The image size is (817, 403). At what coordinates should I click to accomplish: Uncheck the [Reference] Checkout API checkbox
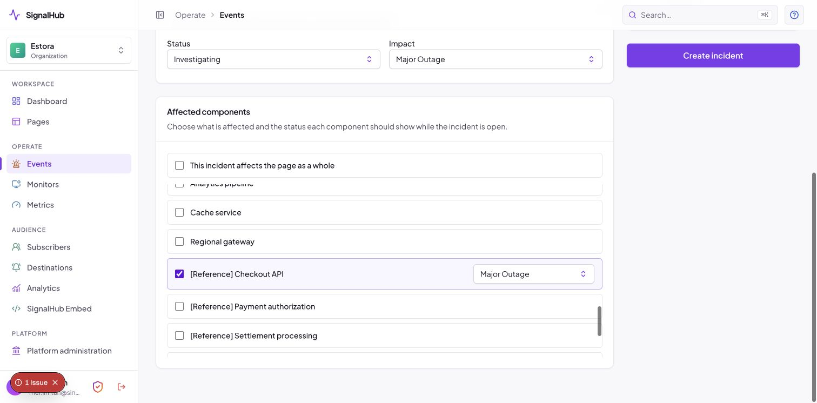pyautogui.click(x=179, y=274)
